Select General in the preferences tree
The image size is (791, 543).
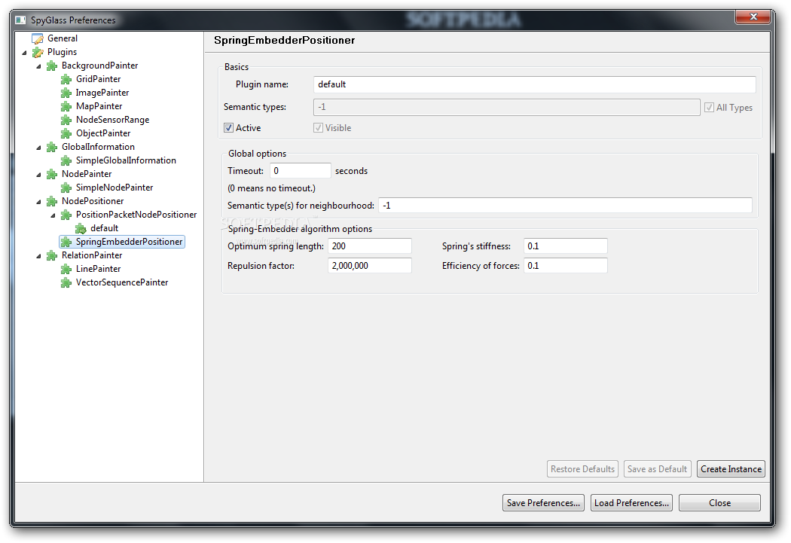[62, 38]
